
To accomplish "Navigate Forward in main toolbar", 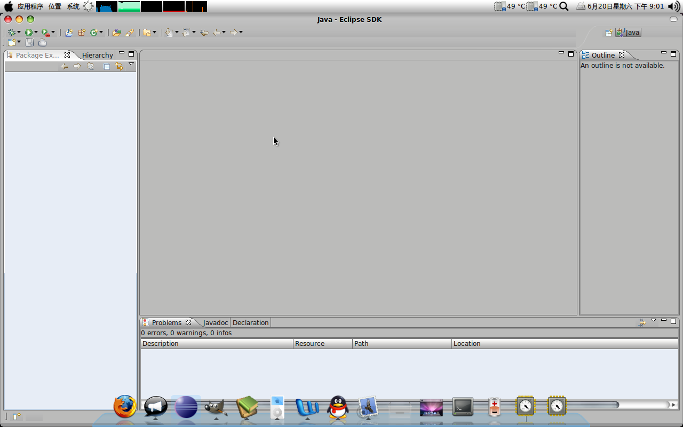I will pos(233,33).
